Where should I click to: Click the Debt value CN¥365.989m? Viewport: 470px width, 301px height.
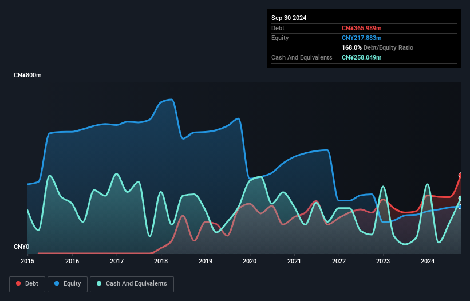[x=361, y=28]
